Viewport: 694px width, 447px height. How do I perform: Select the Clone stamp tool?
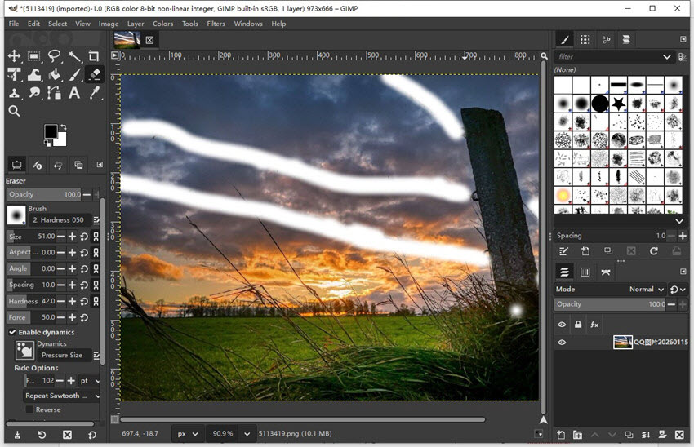(14, 93)
